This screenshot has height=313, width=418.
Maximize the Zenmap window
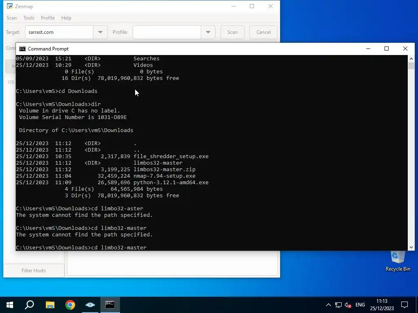252,6
